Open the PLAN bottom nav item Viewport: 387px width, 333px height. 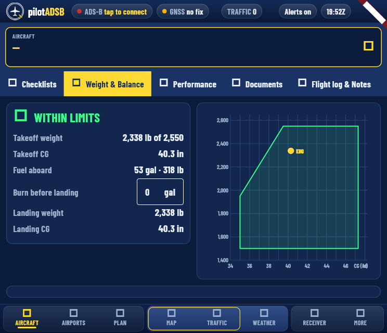pyautogui.click(x=120, y=318)
